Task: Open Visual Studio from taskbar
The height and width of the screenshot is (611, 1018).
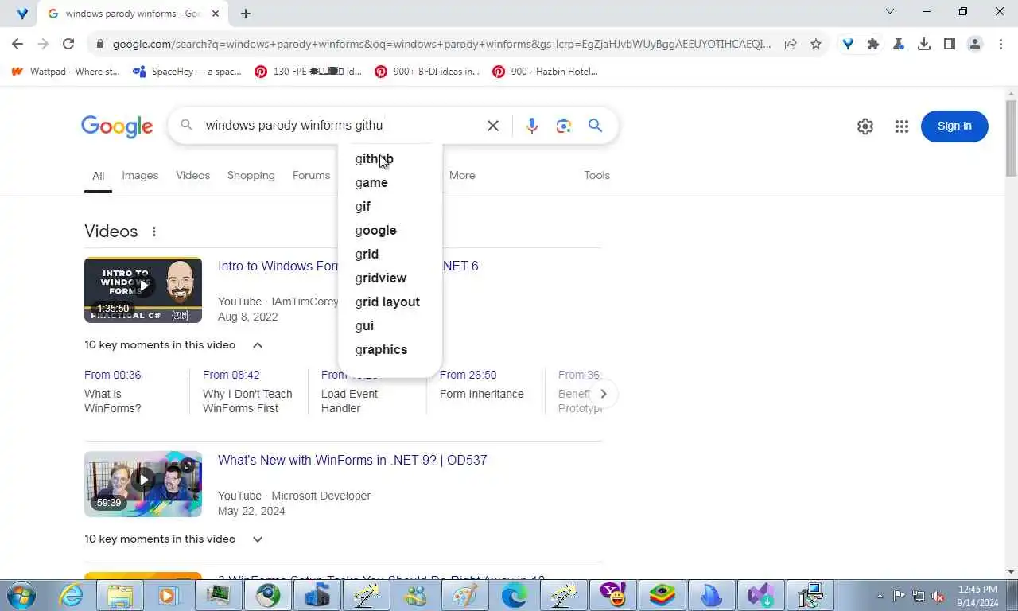Action: (761, 595)
